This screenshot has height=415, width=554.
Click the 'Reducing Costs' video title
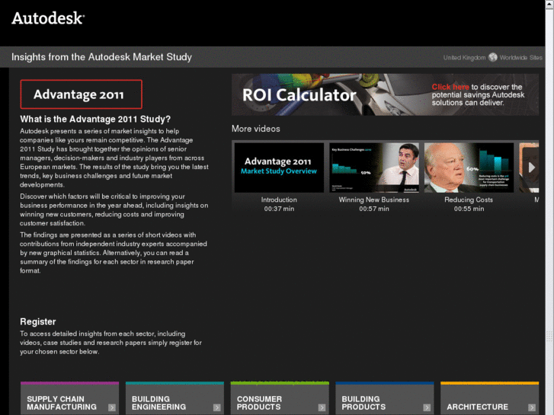click(x=469, y=200)
